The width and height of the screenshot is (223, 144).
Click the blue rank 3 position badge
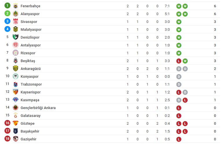coord(8,21)
